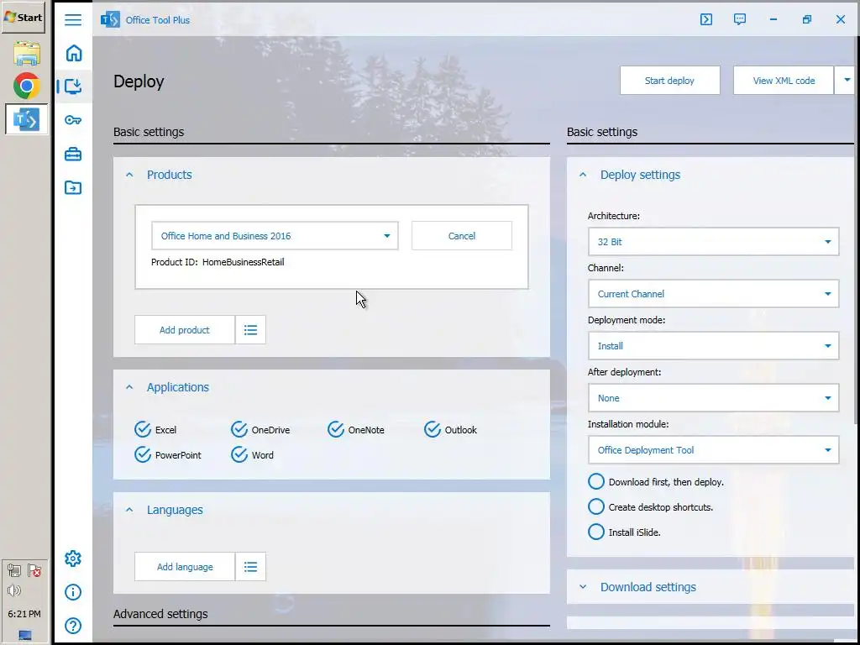
Task: Click the red-X flag tray icon
Action: [x=34, y=571]
